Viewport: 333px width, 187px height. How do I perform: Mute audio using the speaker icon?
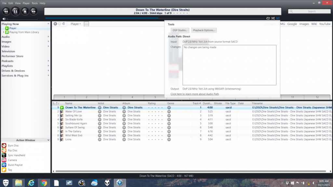(x=4, y=19)
